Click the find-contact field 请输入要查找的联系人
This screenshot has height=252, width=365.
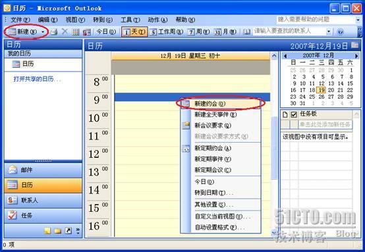click(x=289, y=31)
